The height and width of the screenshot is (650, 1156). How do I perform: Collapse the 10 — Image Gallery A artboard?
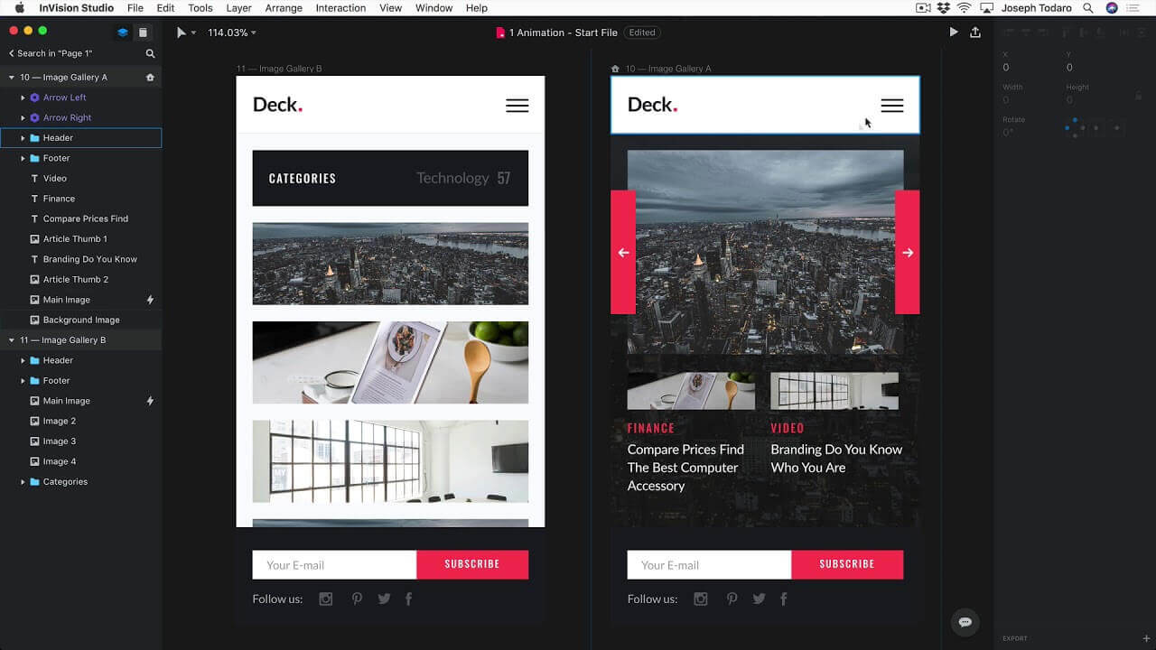[12, 78]
